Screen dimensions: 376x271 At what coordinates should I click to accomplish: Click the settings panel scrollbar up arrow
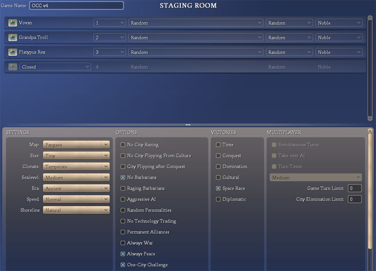point(370,131)
